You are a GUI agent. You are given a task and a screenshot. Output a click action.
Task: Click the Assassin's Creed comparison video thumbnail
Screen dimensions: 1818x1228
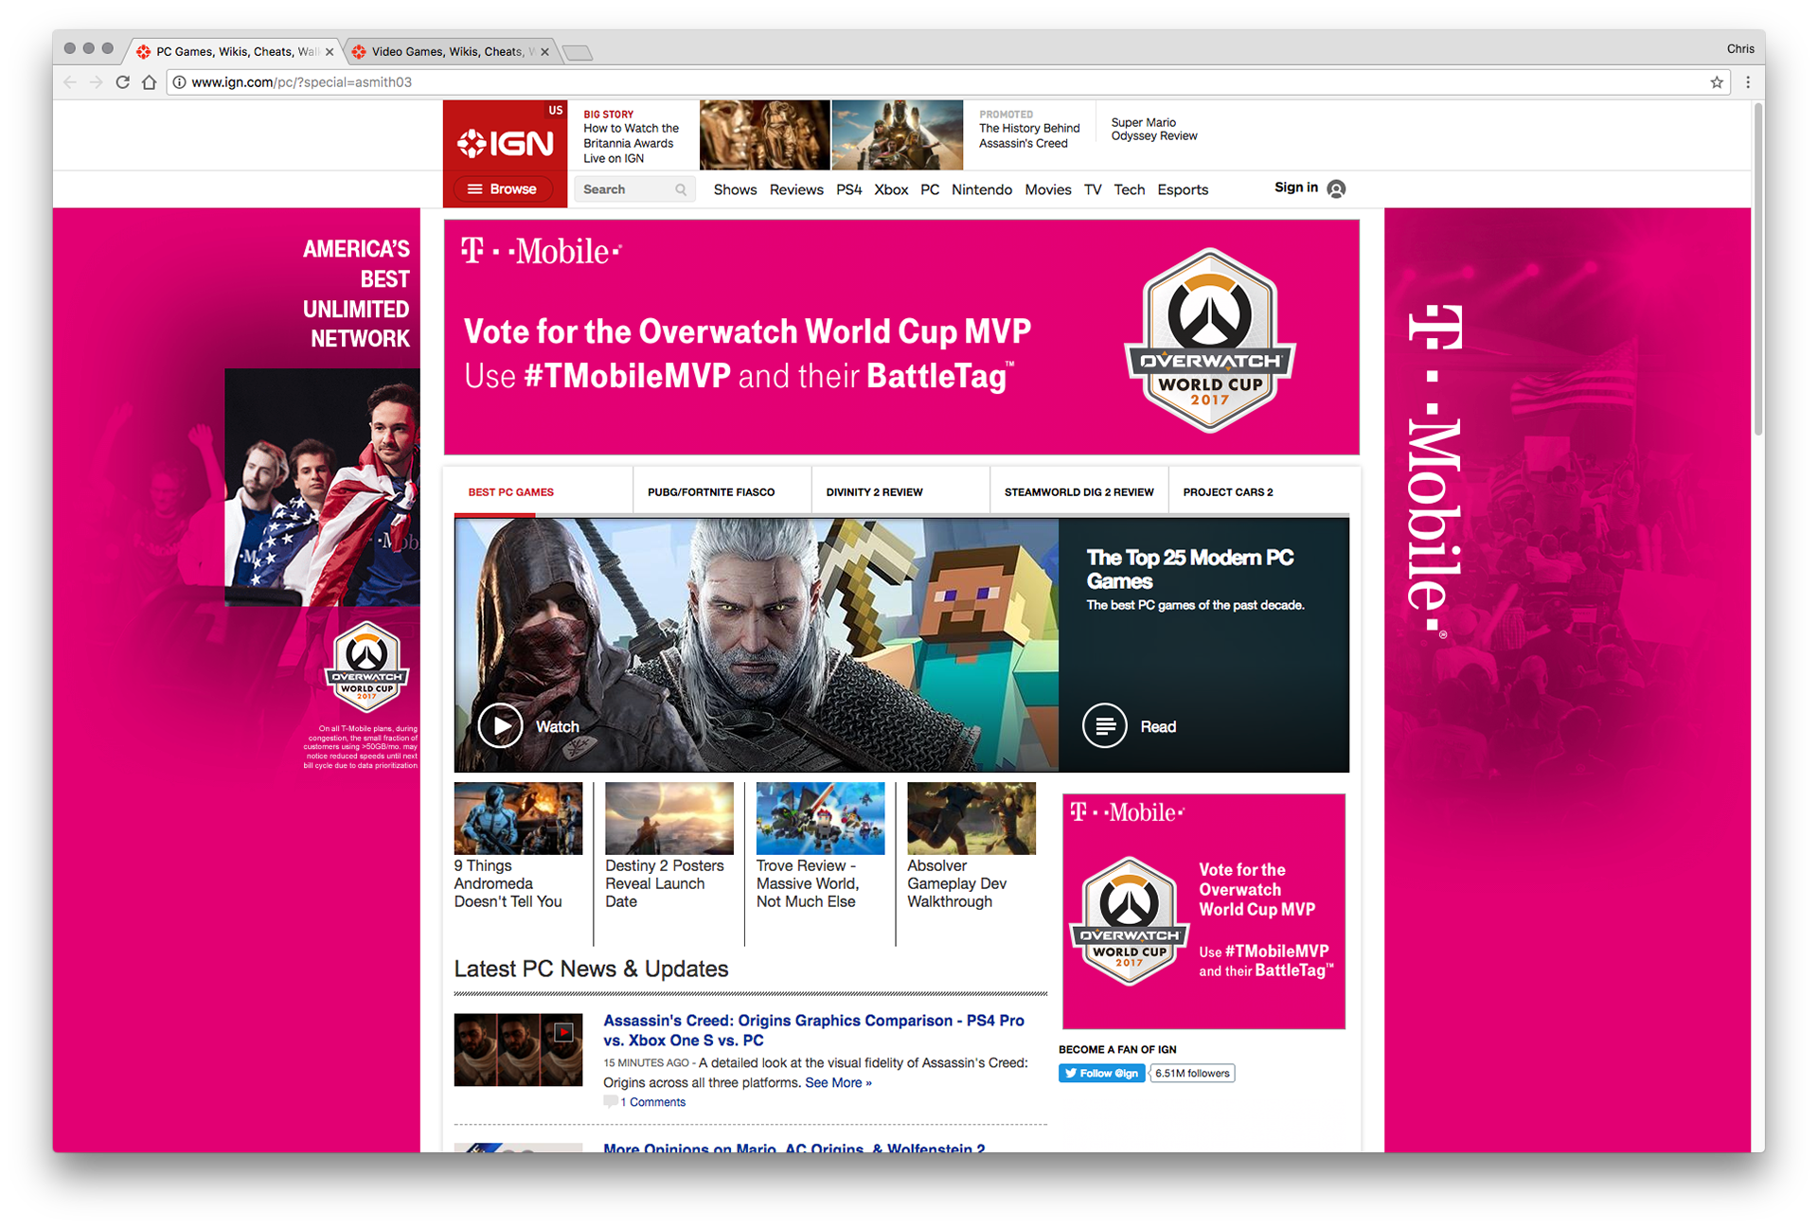click(x=518, y=1049)
